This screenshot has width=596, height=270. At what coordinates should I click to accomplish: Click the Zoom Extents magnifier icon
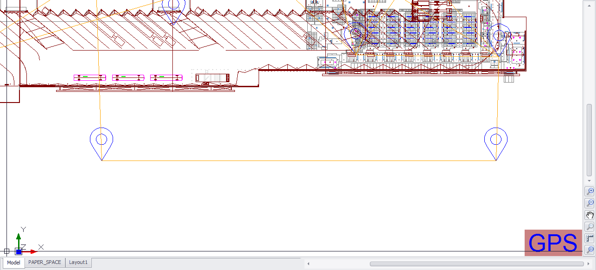[x=590, y=251]
